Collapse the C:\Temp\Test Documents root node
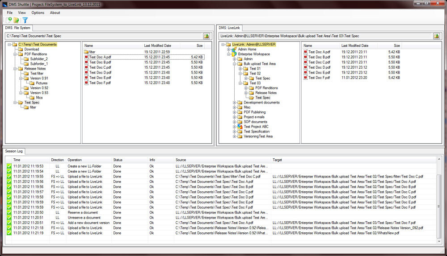The height and width of the screenshot is (256, 447). (x=9, y=44)
